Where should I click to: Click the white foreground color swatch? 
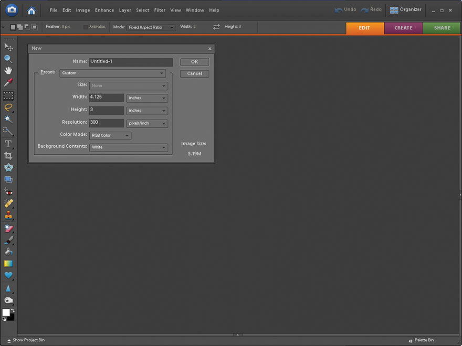click(x=6, y=313)
